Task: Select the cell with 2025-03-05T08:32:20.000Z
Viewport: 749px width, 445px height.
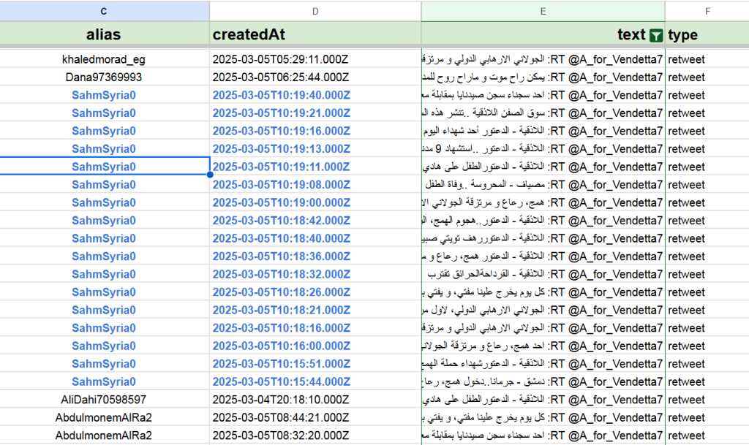Action: (x=281, y=436)
